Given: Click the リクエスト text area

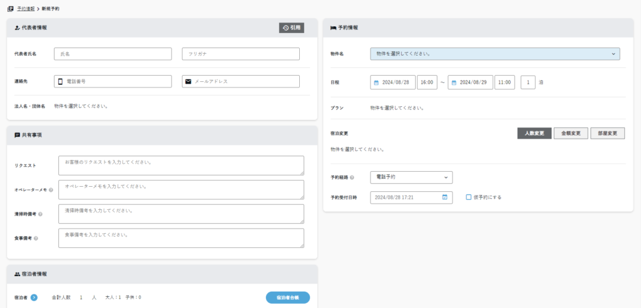Looking at the screenshot, I should coord(181,166).
